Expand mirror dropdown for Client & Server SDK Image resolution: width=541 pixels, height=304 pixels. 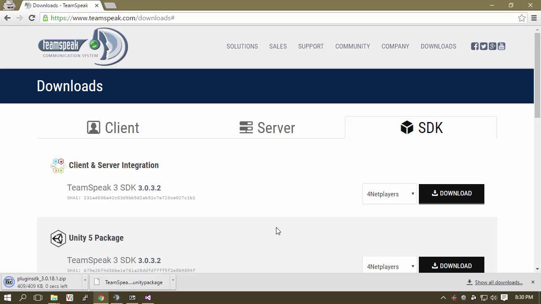pyautogui.click(x=390, y=194)
